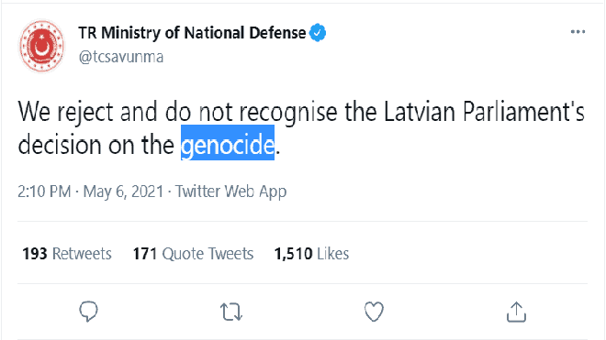View the 193 Retweets list
Image resolution: width=606 pixels, height=340 pixels.
pyautogui.click(x=67, y=254)
